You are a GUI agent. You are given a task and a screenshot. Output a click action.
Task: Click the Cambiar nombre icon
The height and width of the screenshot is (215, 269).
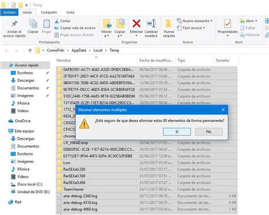coord(151,24)
